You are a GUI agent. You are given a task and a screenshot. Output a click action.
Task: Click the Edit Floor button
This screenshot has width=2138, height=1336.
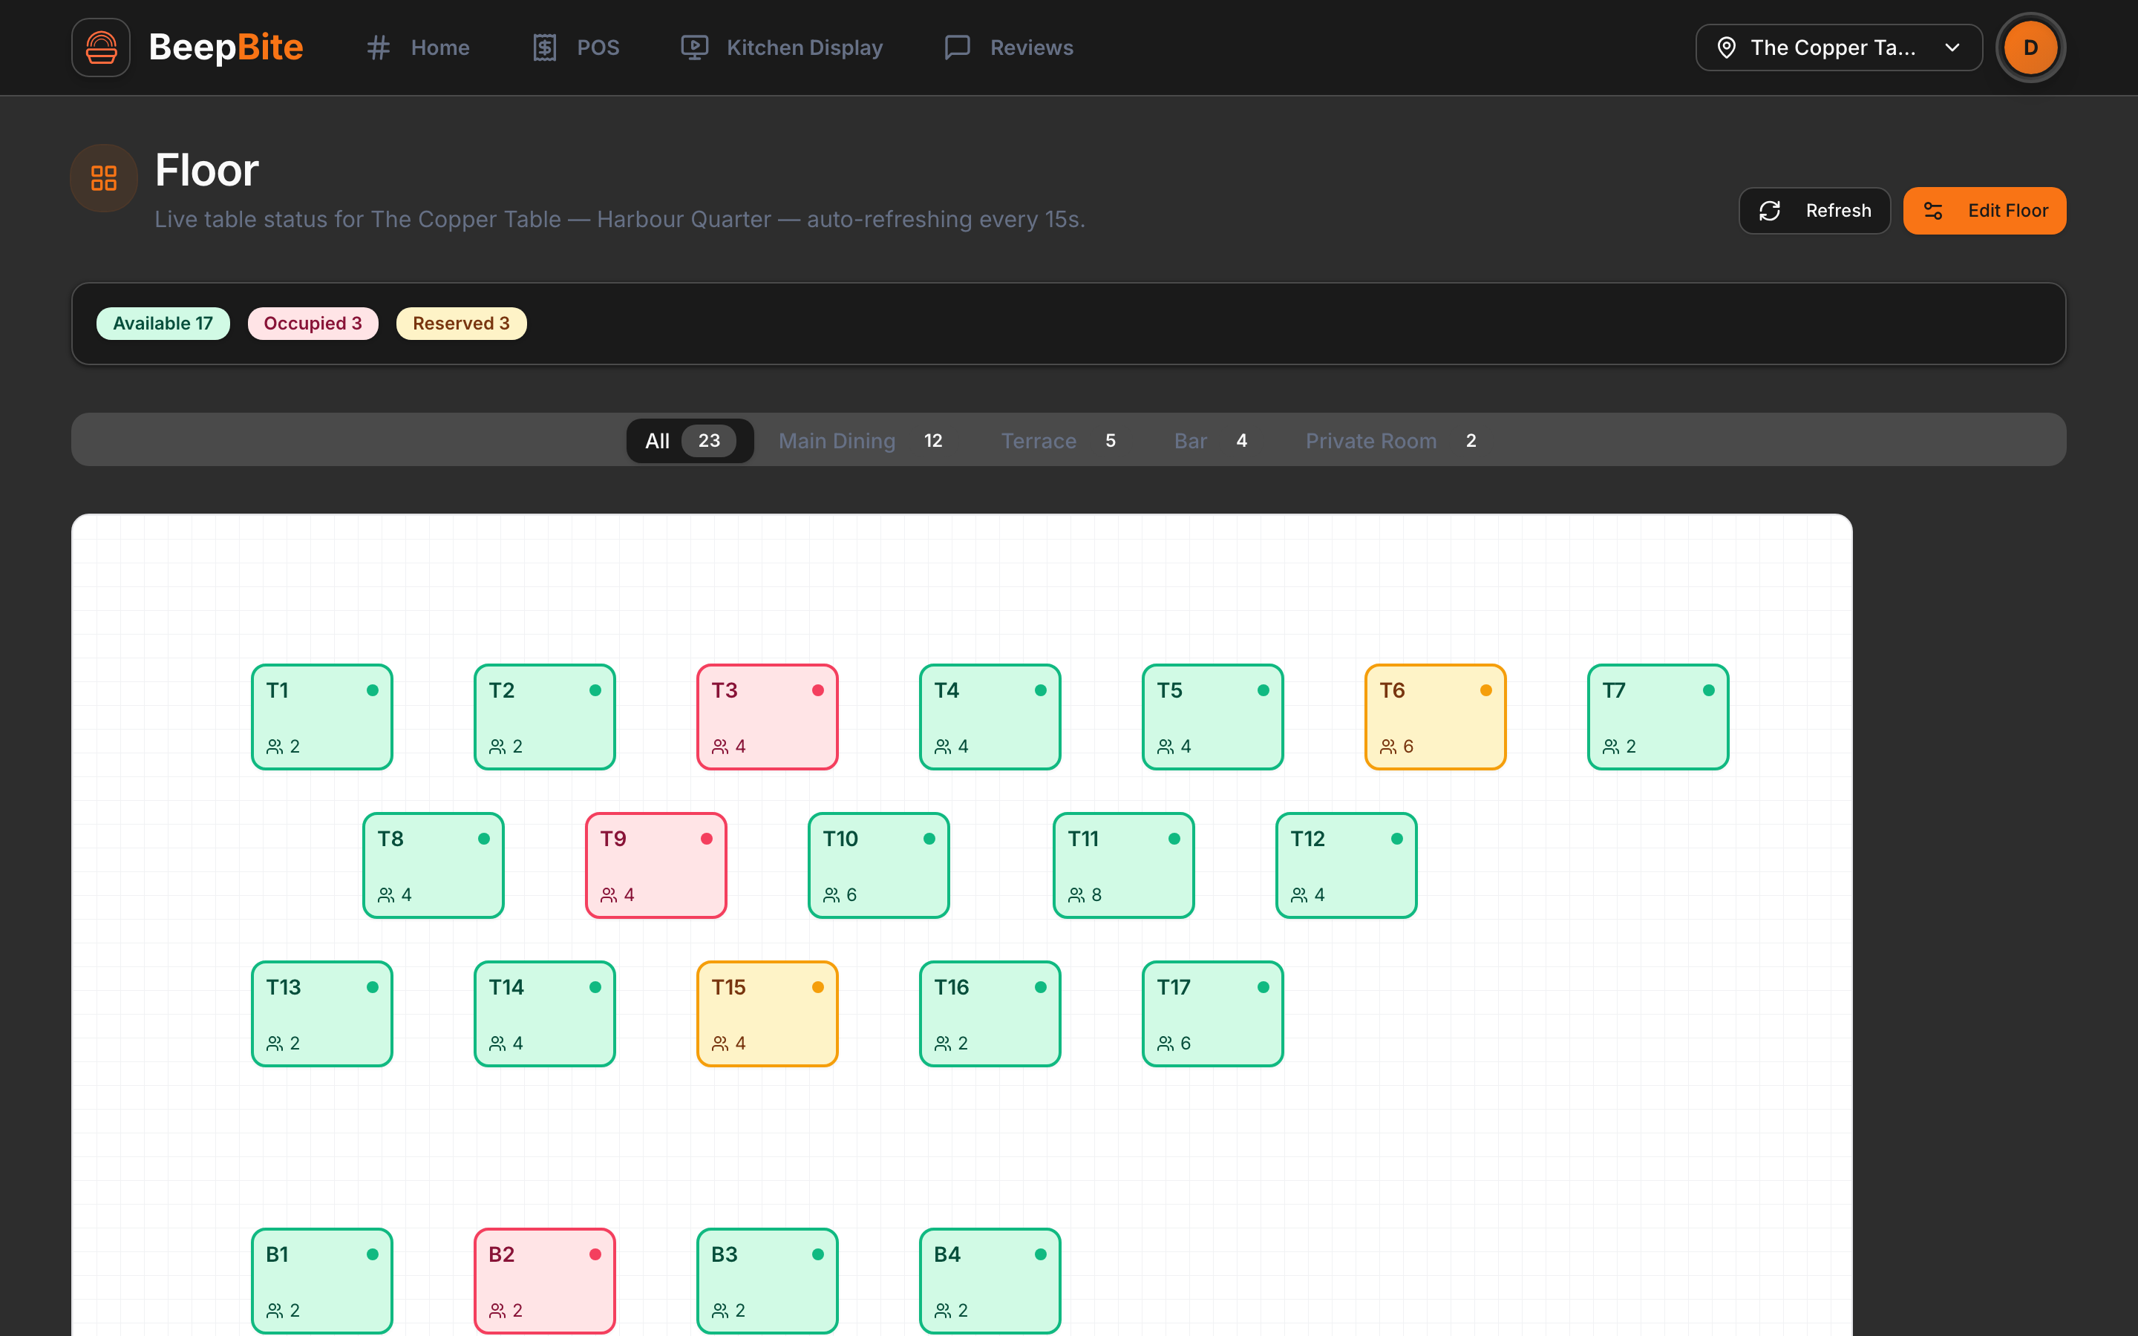[1984, 210]
